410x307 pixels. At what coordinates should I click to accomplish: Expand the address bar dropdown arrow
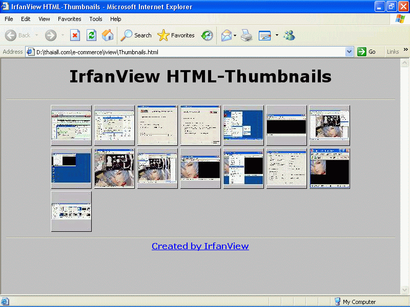[349, 52]
